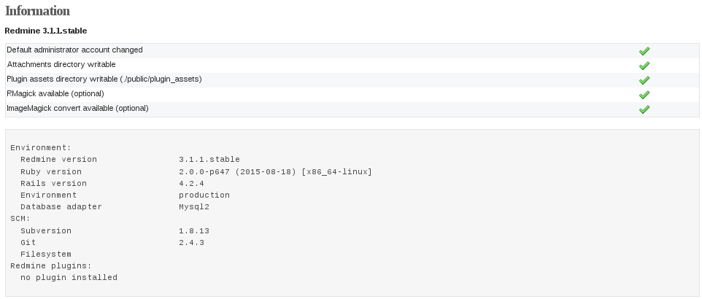This screenshot has width=702, height=299.
Task: Click the ImageMagick convert available (optional) label
Action: [x=77, y=109]
